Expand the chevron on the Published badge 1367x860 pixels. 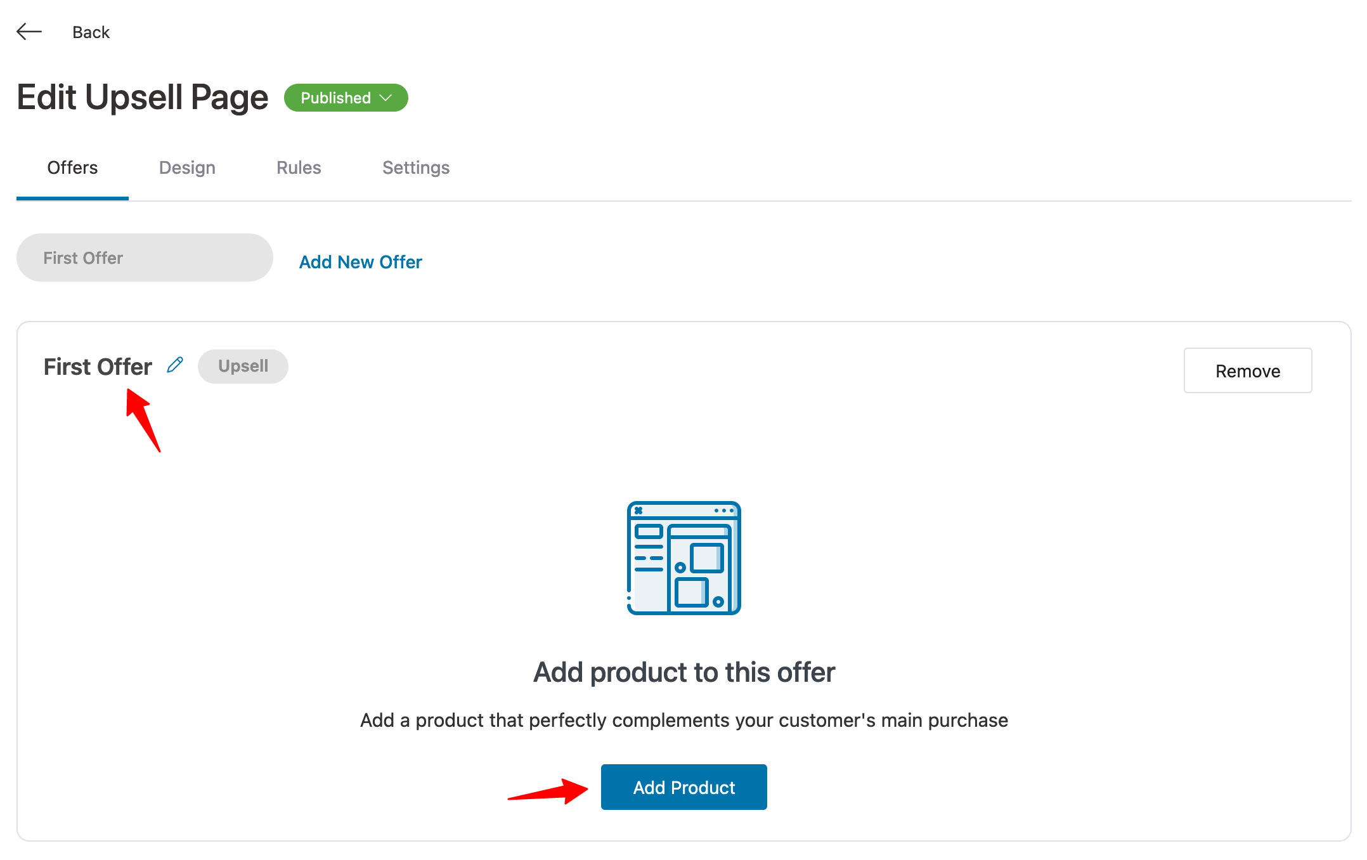pyautogui.click(x=385, y=98)
